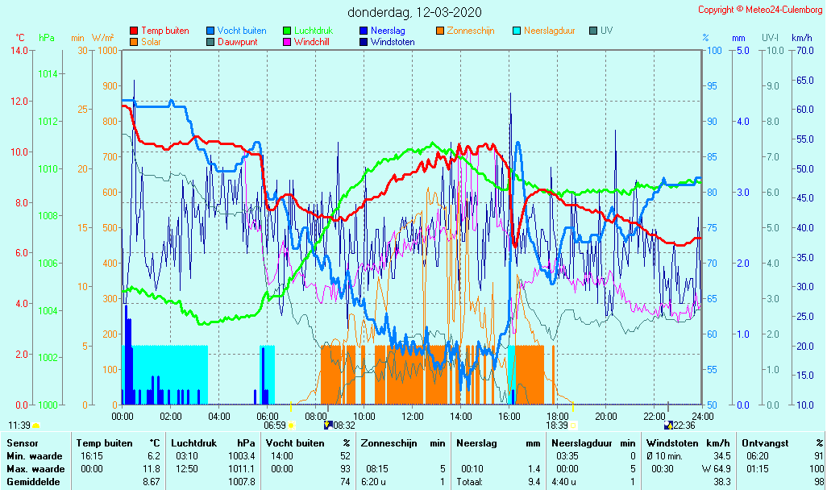Click the date title donderdag, 12-03-2020
Image resolution: width=827 pixels, height=490 pixels.
click(x=414, y=12)
